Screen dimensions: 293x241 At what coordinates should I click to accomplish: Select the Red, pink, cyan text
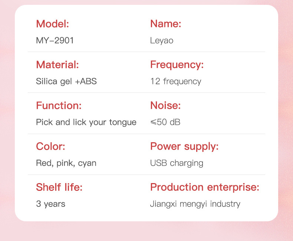tap(66, 163)
